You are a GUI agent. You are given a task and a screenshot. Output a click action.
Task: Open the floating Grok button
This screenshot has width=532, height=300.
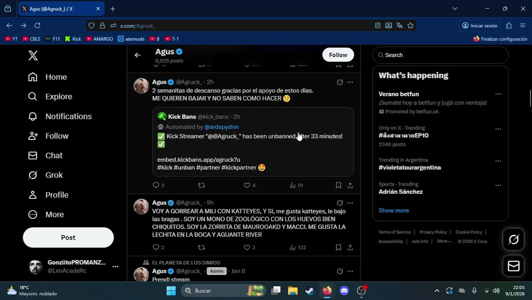[514, 240]
